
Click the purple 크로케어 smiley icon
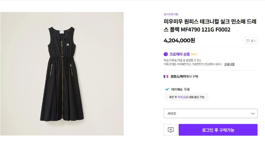(x=166, y=54)
